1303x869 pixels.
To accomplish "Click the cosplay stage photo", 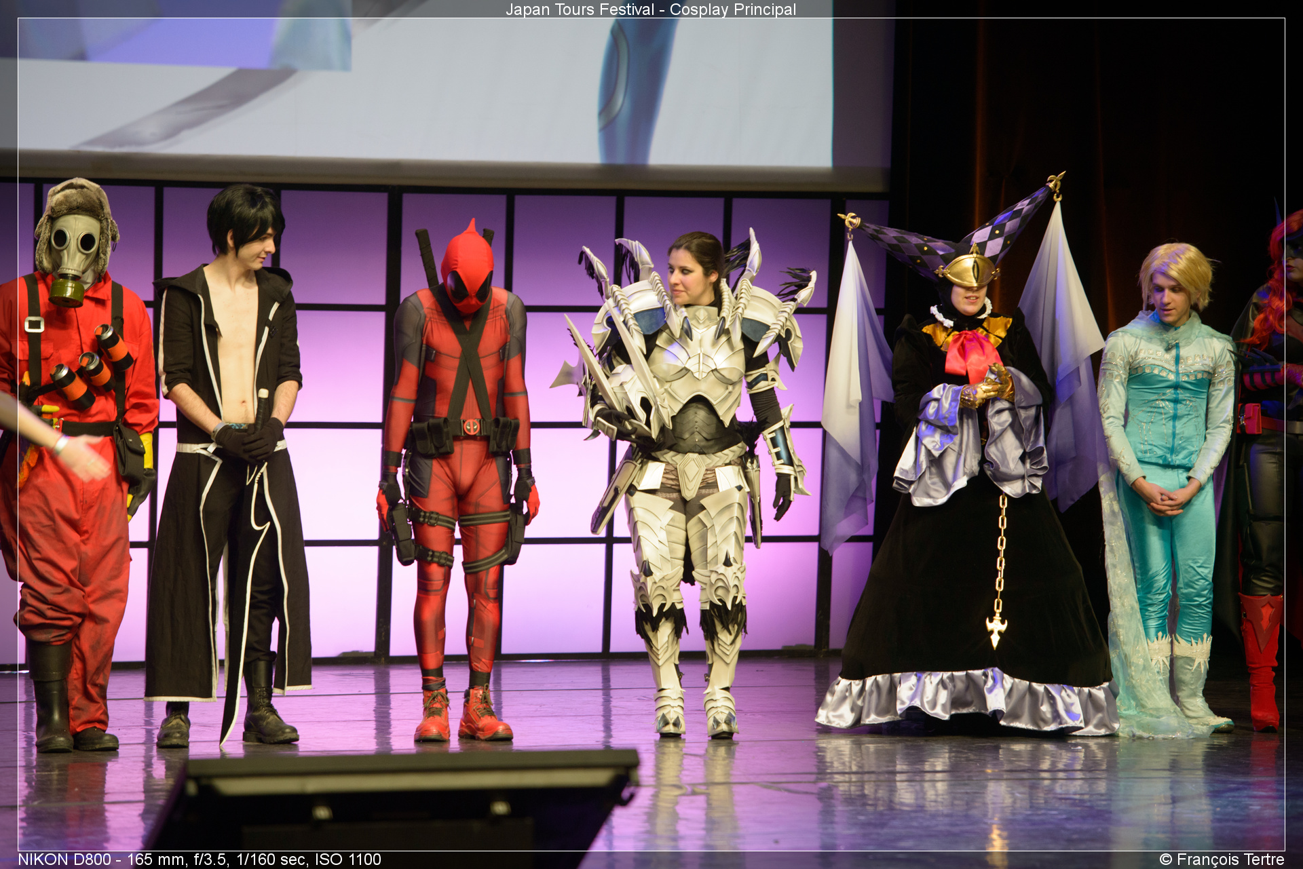I will 651,434.
